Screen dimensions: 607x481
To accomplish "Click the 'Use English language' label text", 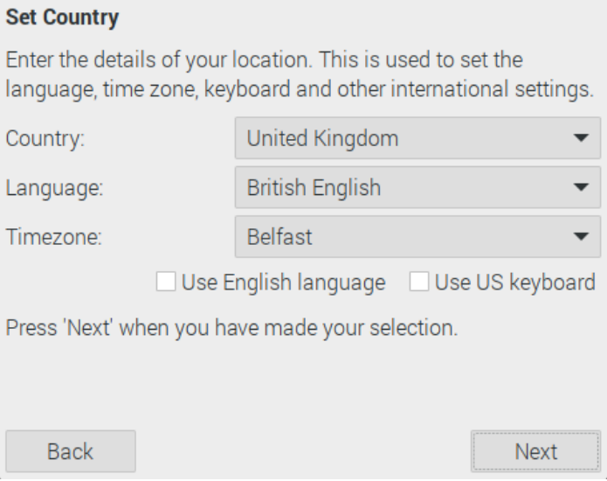I will [x=283, y=282].
